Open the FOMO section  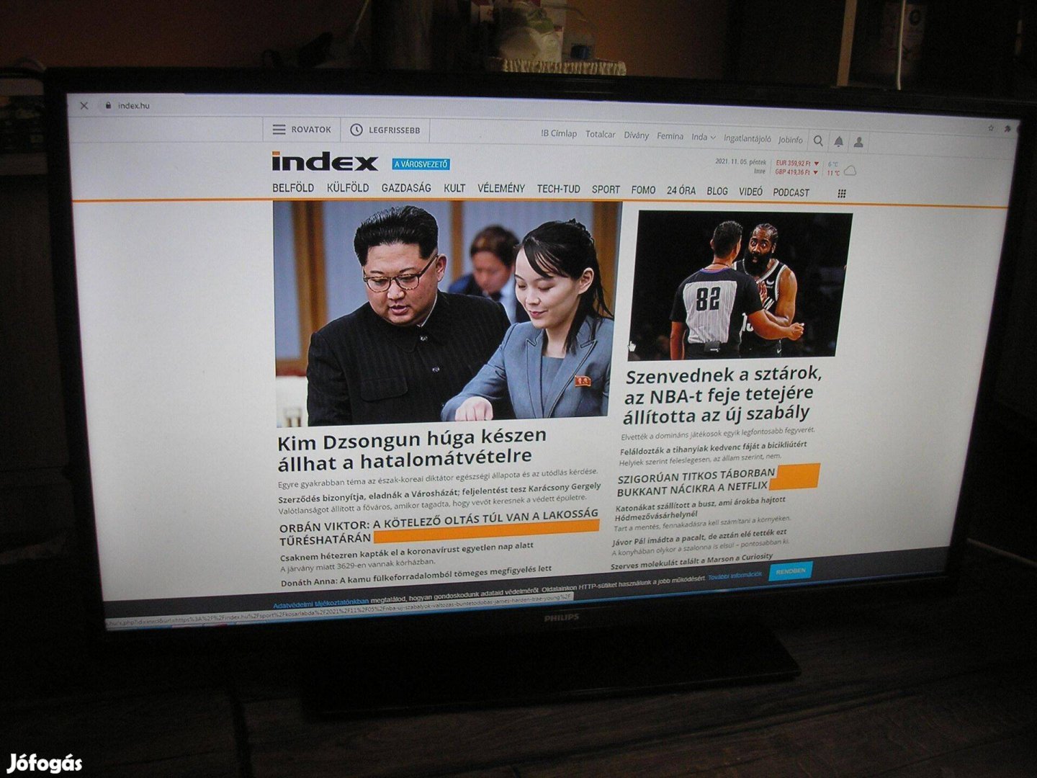(643, 190)
